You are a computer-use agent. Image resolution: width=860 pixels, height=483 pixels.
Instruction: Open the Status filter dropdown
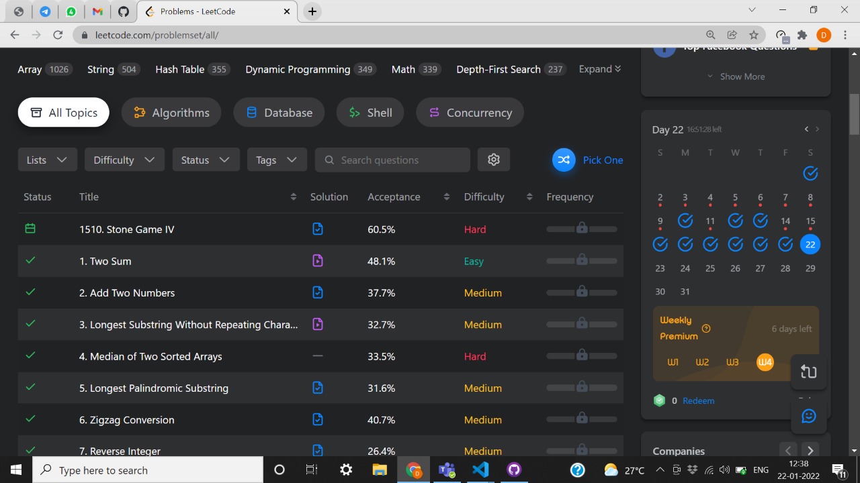pyautogui.click(x=206, y=160)
